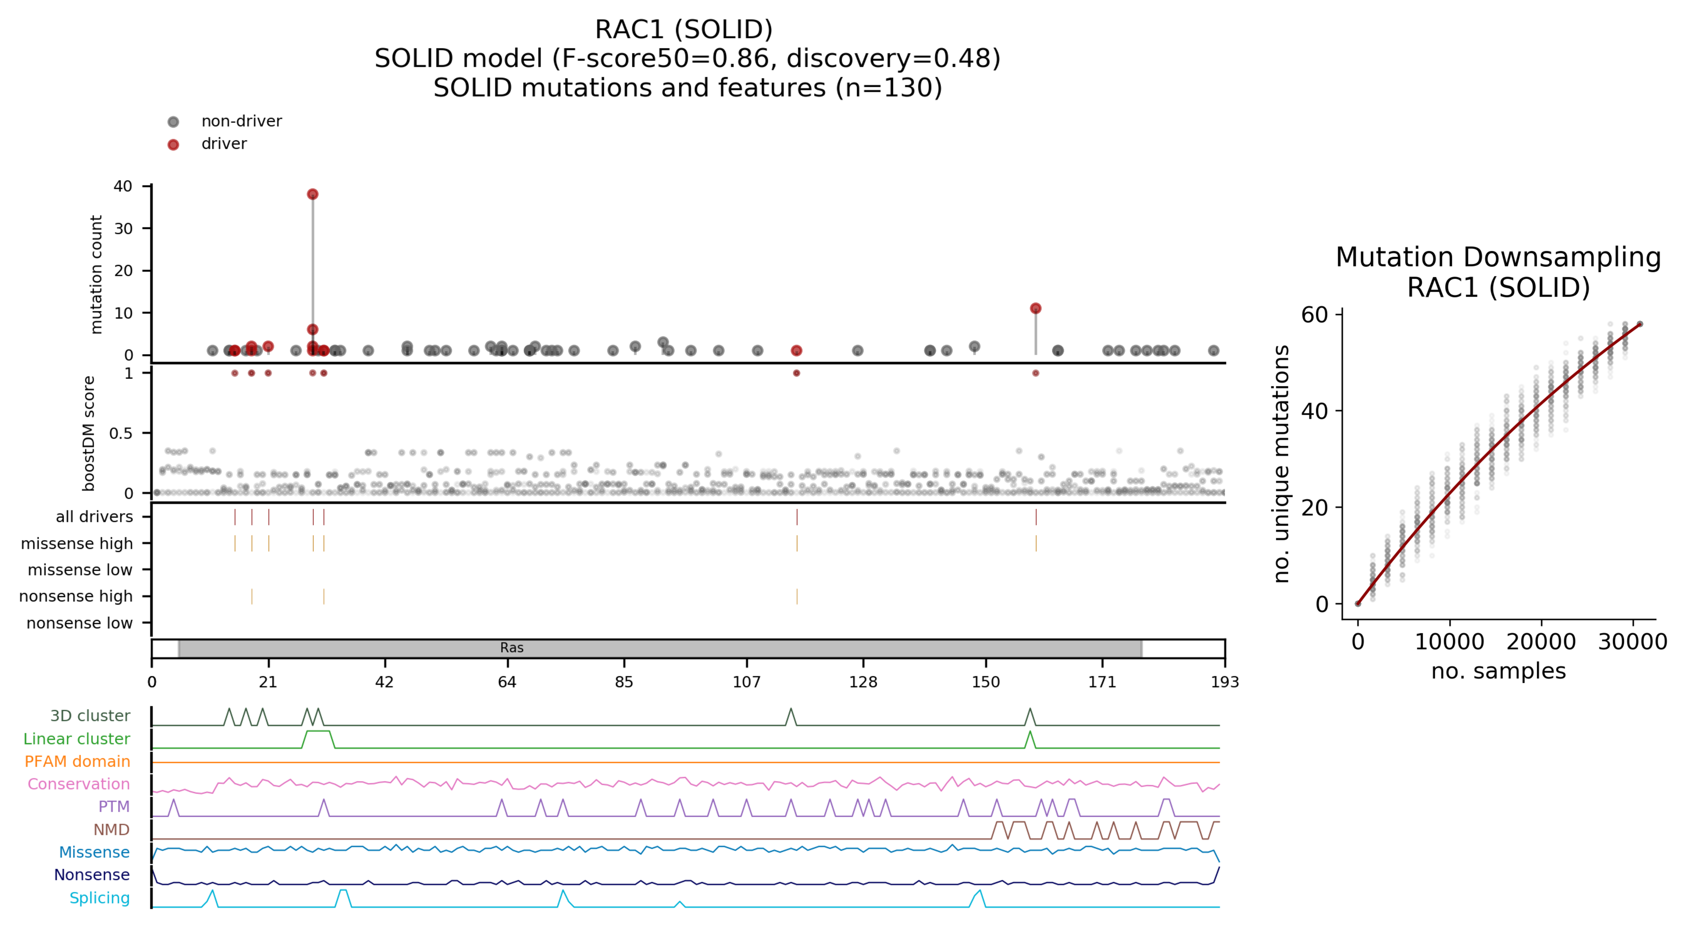The image size is (1682, 929).
Task: Click the gray non-driver legend marker
Action: [x=173, y=122]
